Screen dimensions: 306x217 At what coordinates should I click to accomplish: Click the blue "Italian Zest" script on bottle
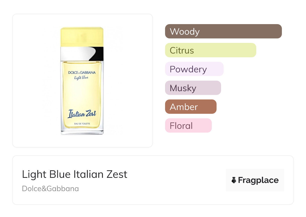pos(82,114)
